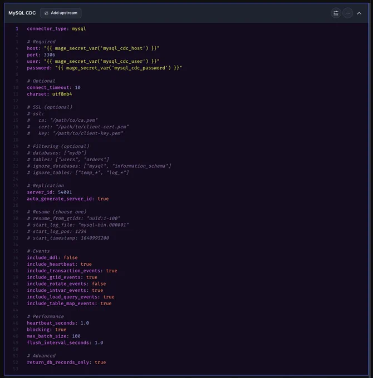The width and height of the screenshot is (373, 378).
Task: Click the databases: ["mydb"] comment line
Action: pos(56,153)
